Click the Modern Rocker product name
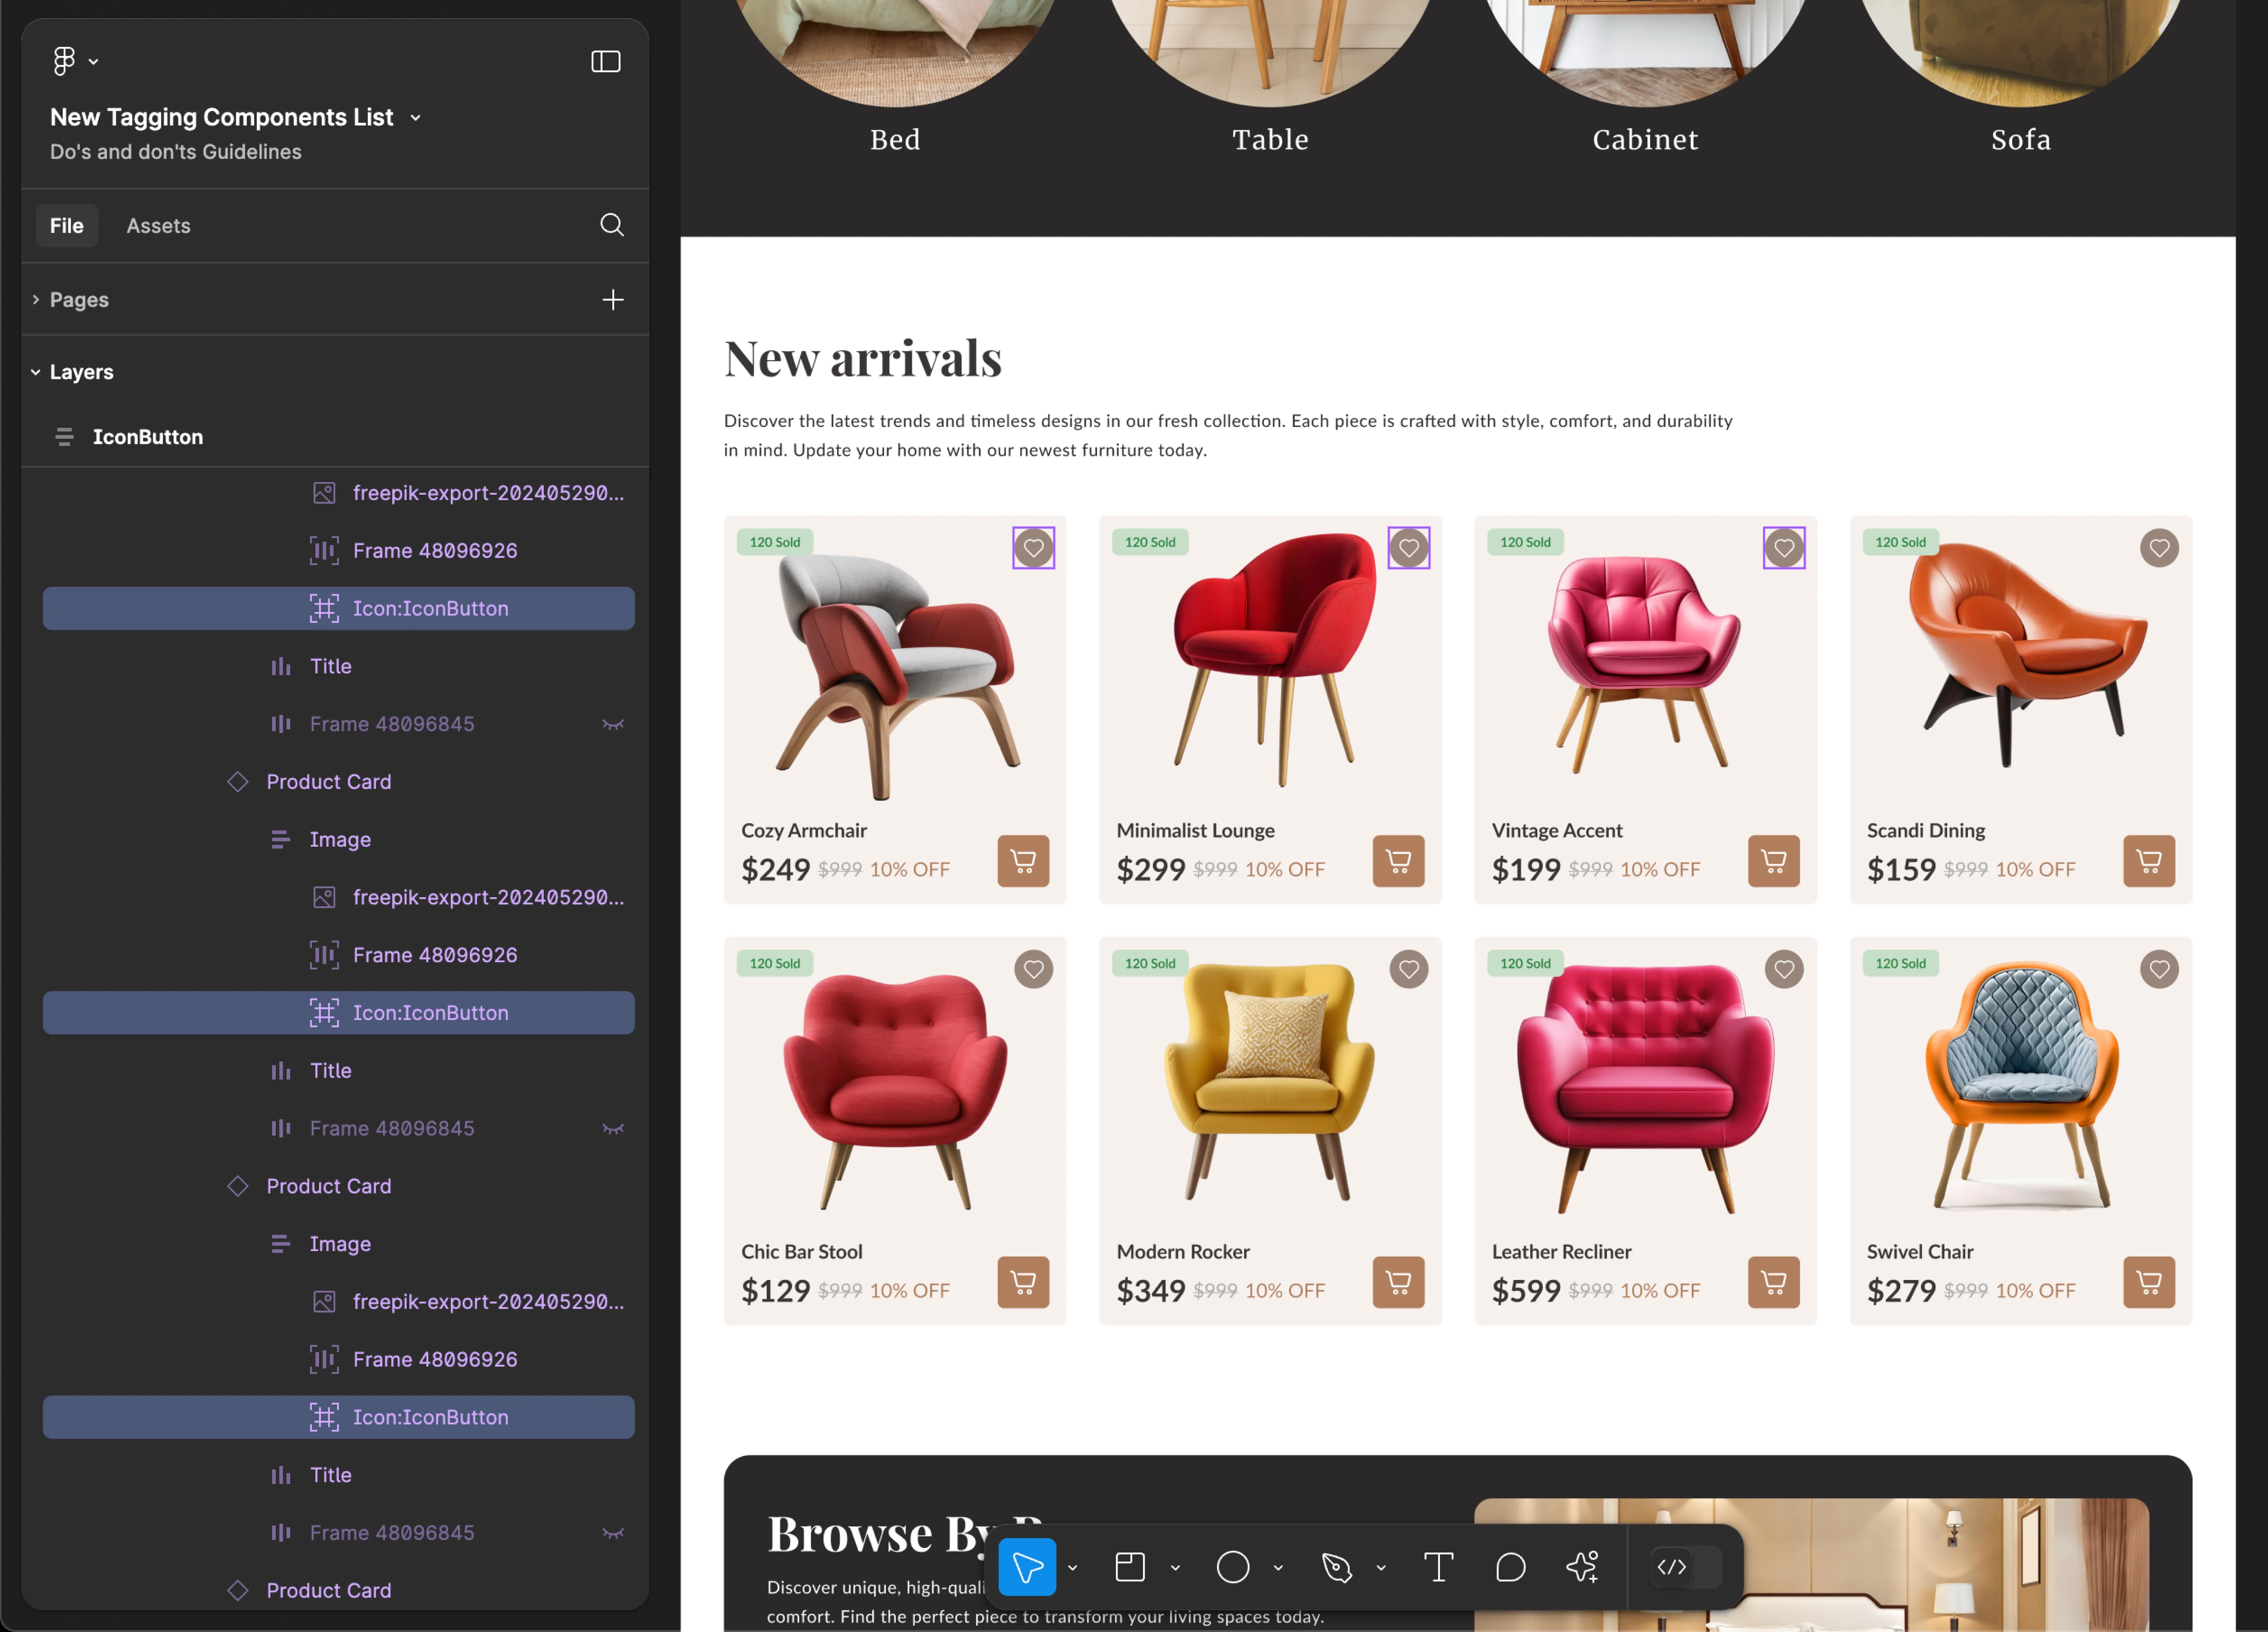Viewport: 2268px width, 1632px height. 1183,1252
